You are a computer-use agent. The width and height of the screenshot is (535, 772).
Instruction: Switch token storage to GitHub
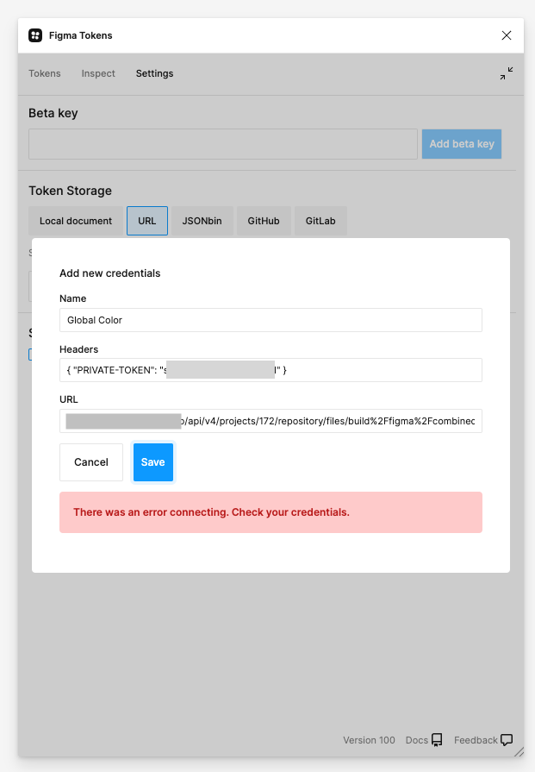263,221
